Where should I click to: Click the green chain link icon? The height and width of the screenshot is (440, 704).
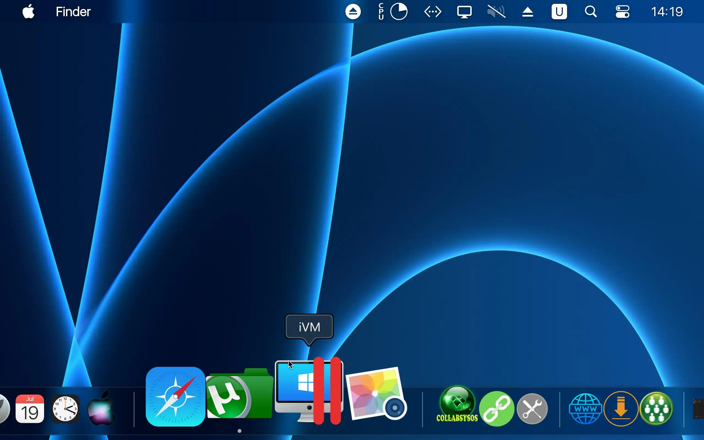point(496,408)
